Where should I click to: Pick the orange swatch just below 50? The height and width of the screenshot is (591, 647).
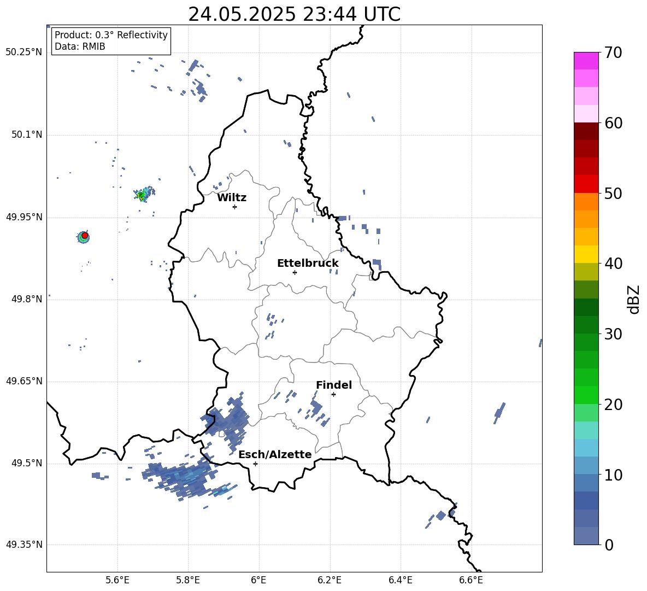(586, 202)
